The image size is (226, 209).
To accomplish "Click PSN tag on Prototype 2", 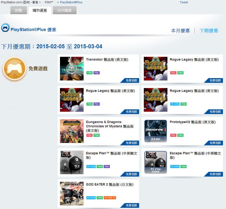I will (x=180, y=135).
